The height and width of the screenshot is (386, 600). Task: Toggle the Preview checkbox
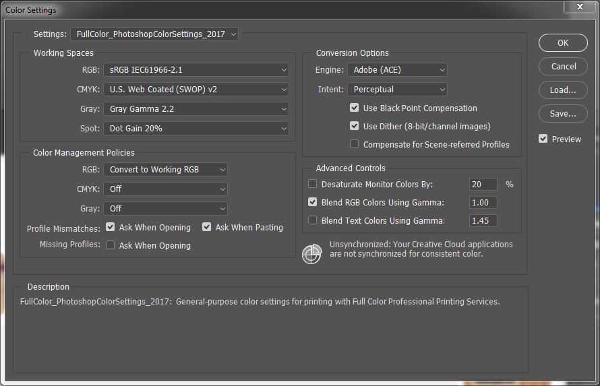tap(543, 139)
